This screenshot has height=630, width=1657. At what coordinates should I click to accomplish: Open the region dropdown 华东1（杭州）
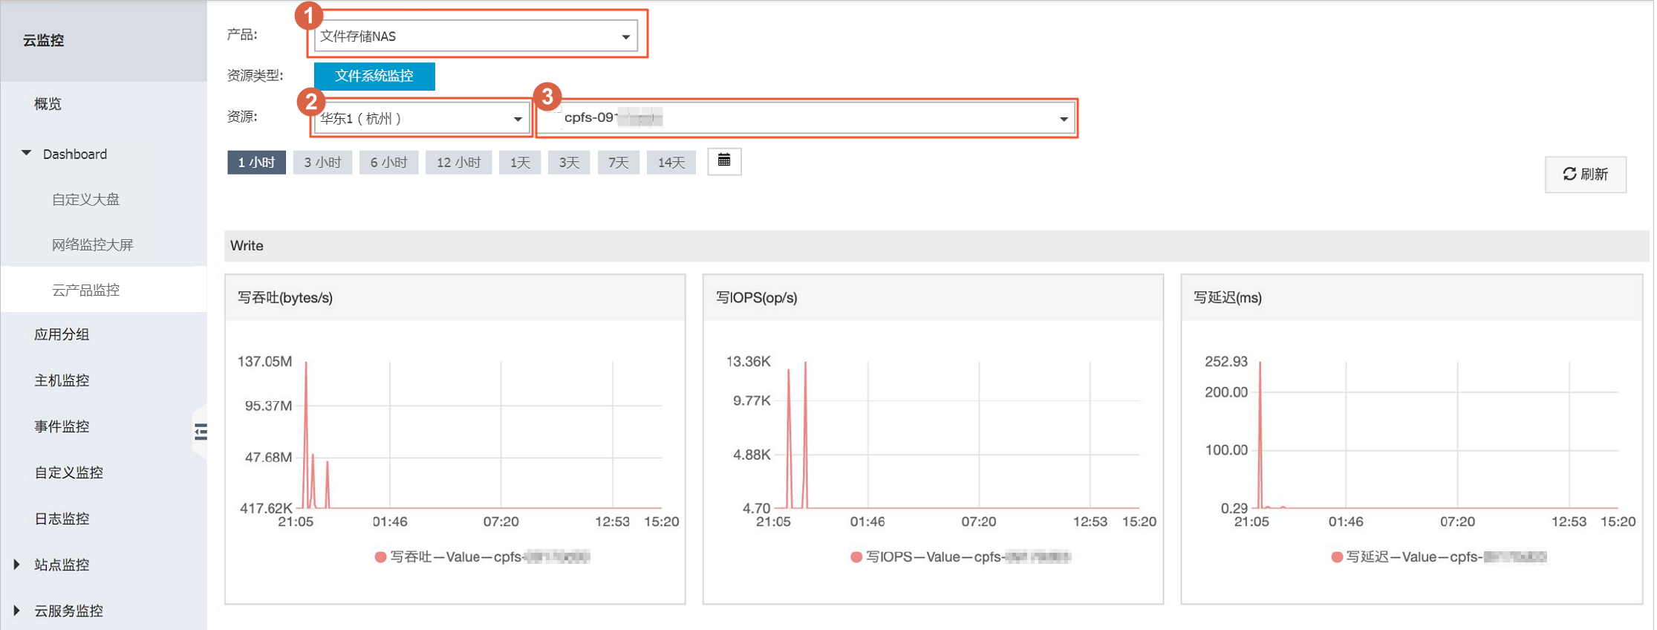[x=421, y=118]
